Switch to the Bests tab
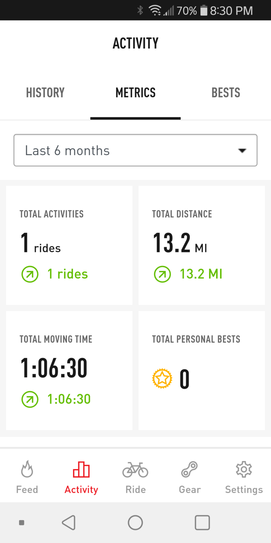 click(x=226, y=93)
